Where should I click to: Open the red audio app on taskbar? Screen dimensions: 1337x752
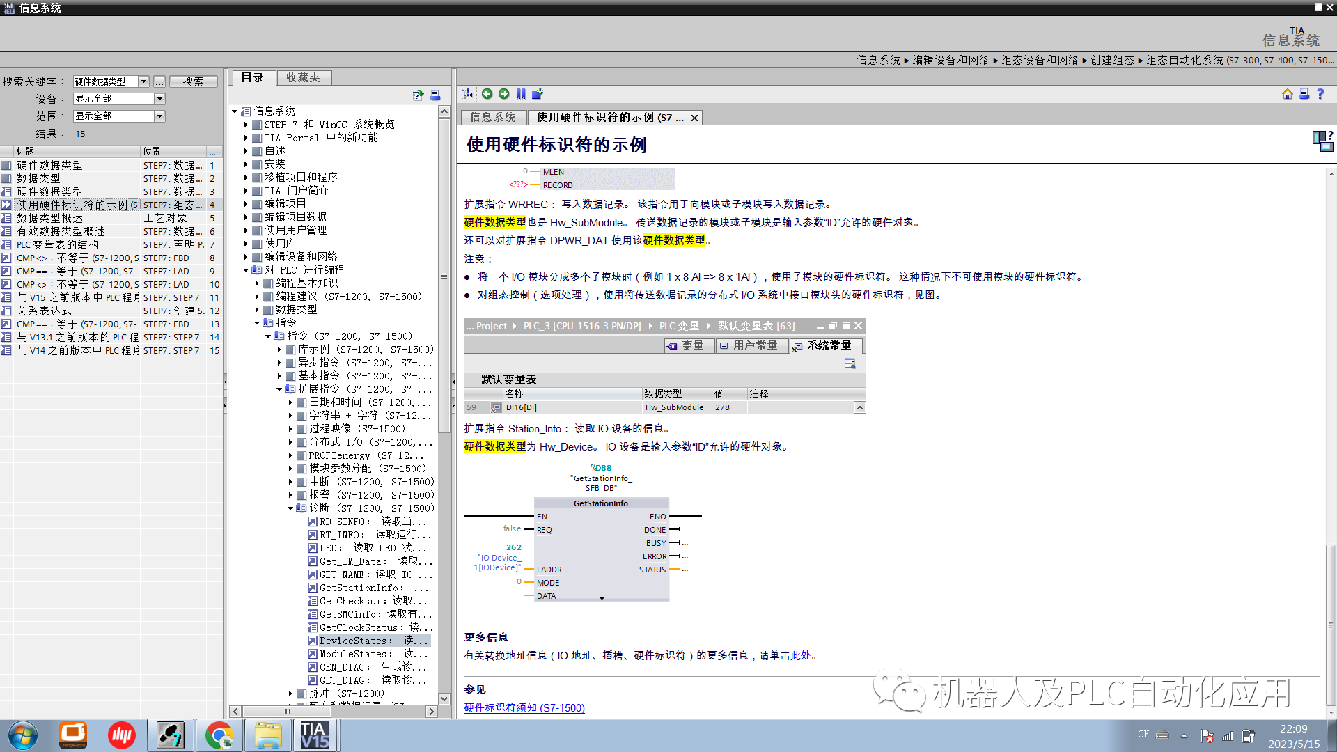click(x=121, y=735)
